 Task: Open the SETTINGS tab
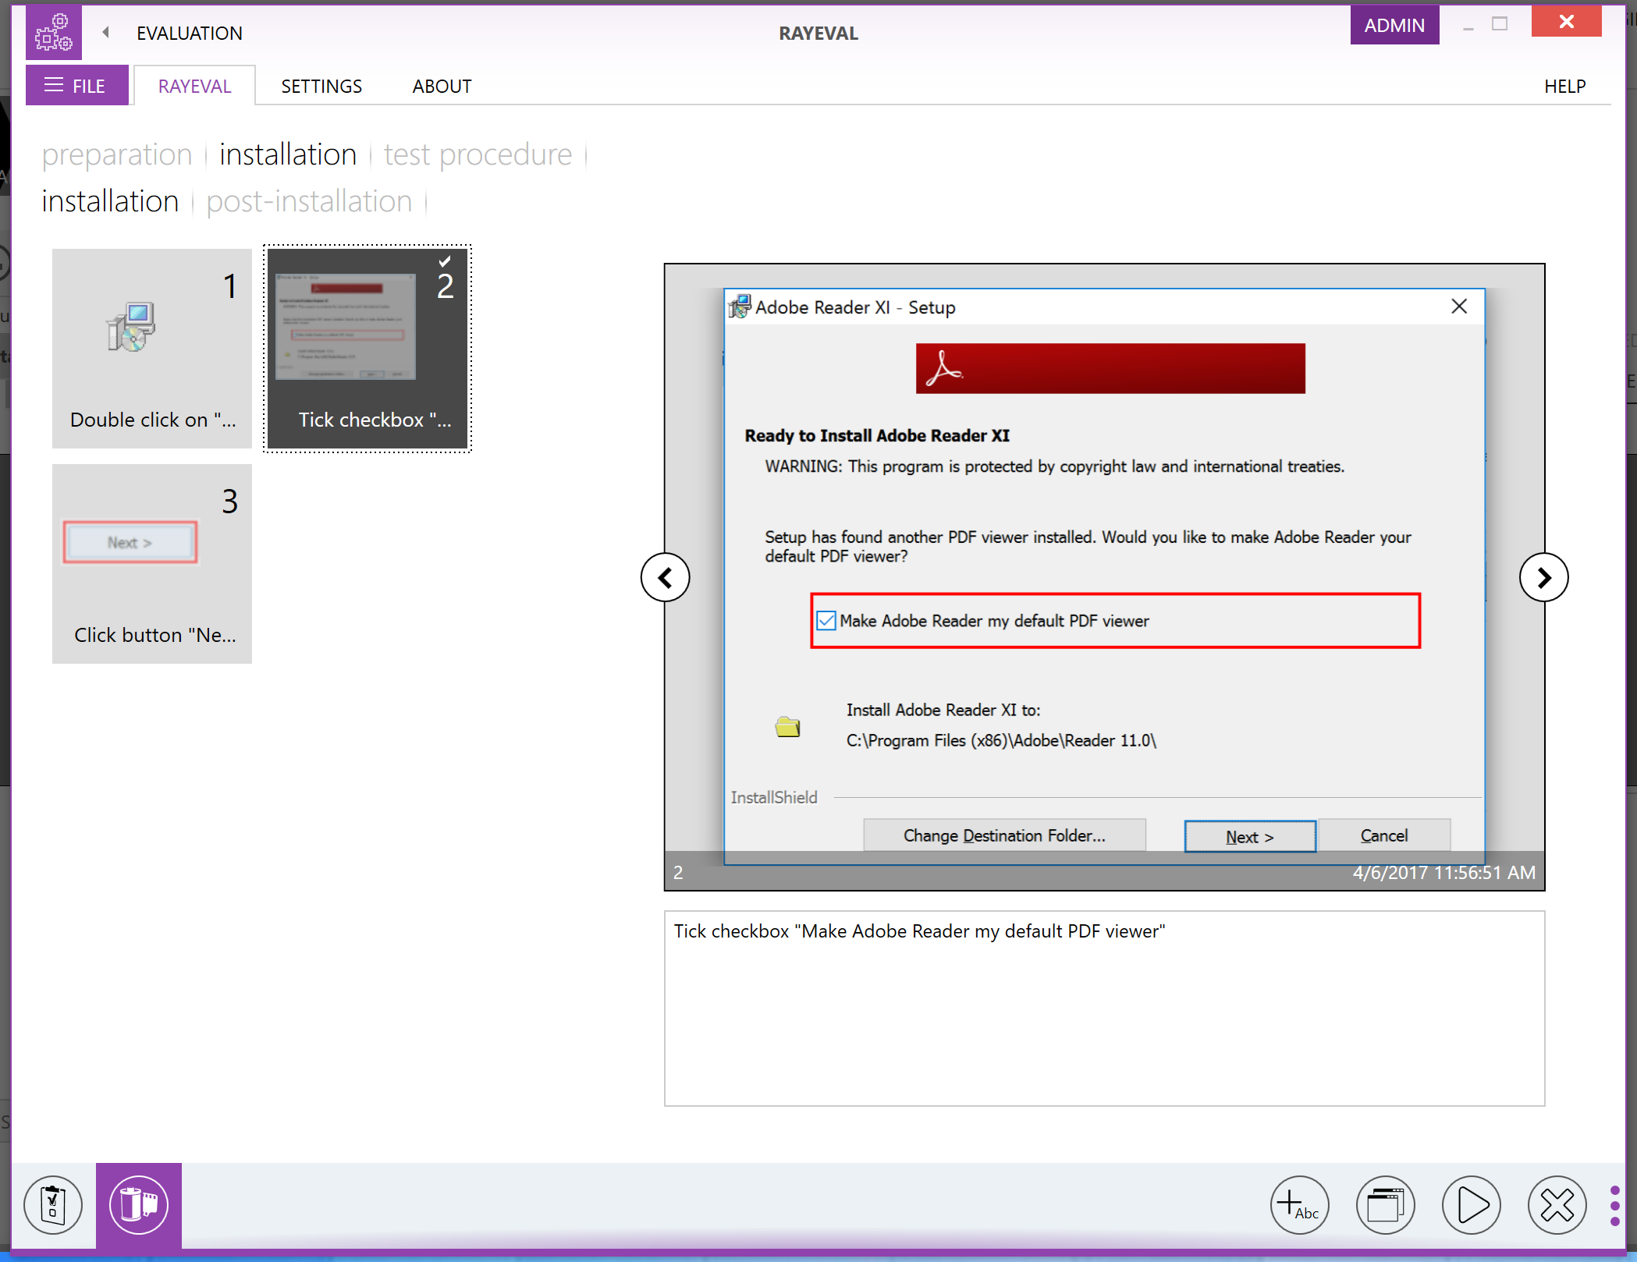coord(321,86)
